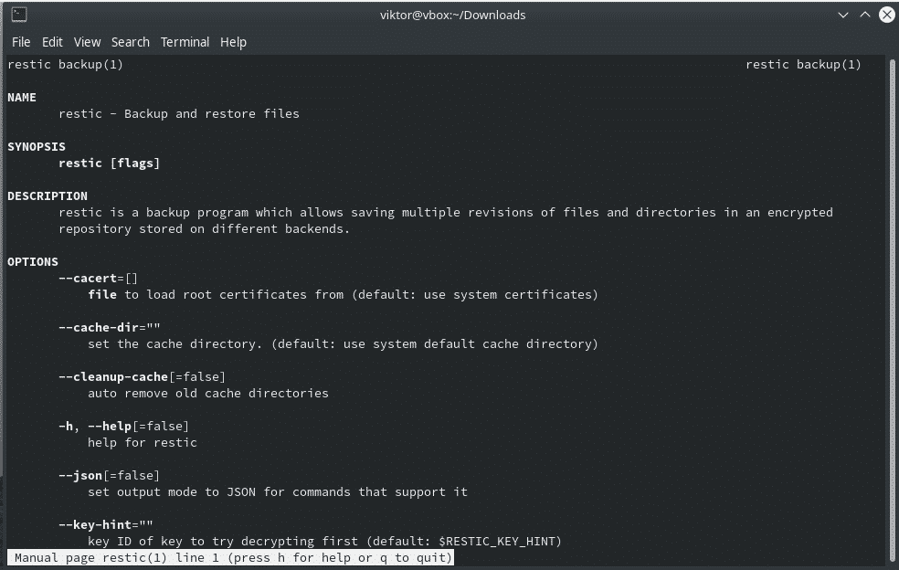Open the Edit menu
The width and height of the screenshot is (899, 570).
[x=52, y=42]
